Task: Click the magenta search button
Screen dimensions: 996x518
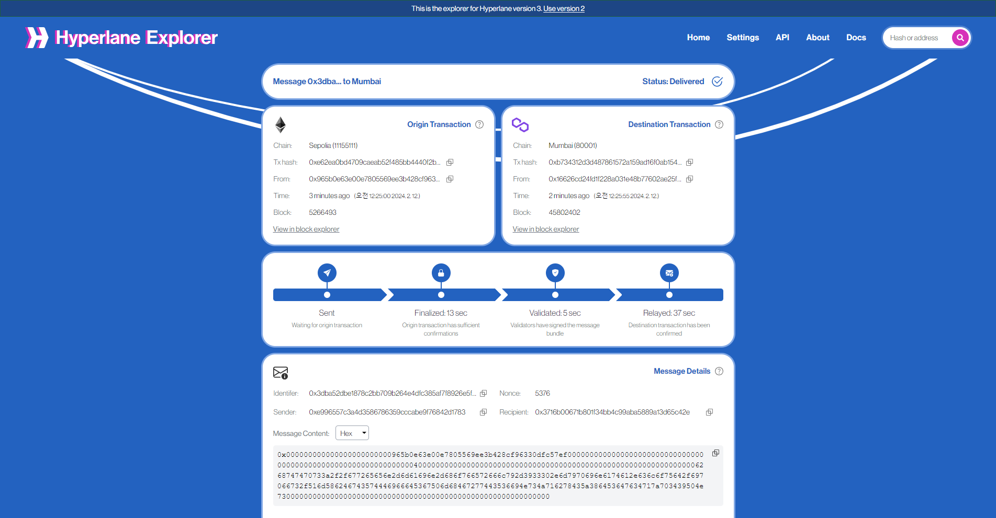Action: point(960,38)
